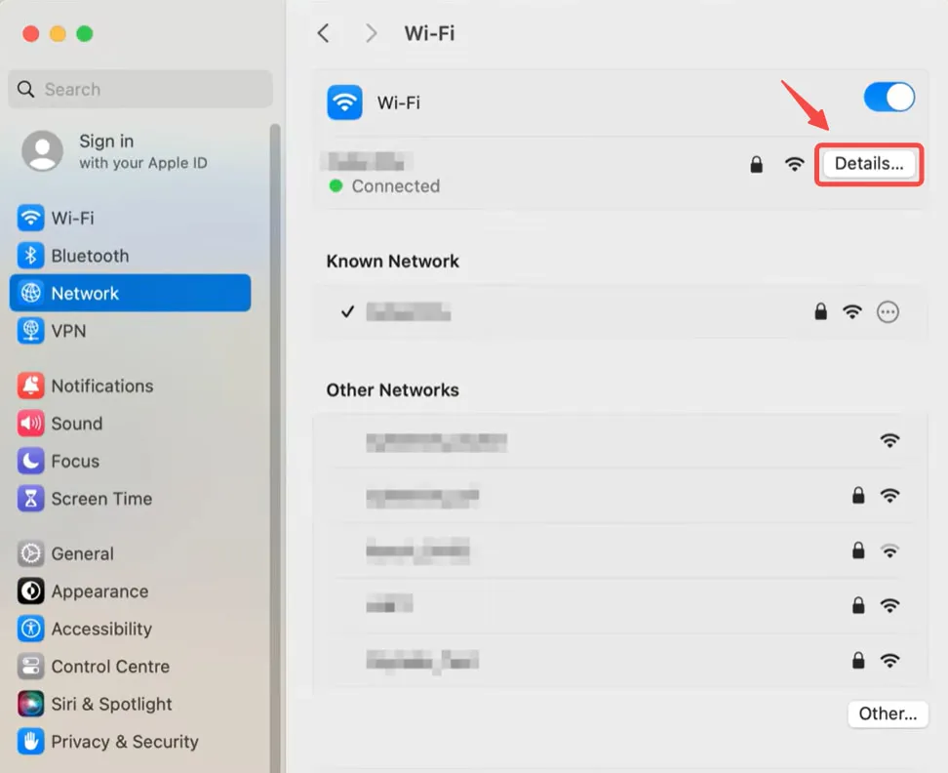948x773 pixels.
Task: Open the Appearance sidebar label
Action: 99,590
